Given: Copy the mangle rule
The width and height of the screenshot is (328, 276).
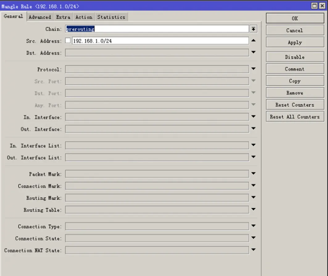Looking at the screenshot, I should [x=295, y=81].
